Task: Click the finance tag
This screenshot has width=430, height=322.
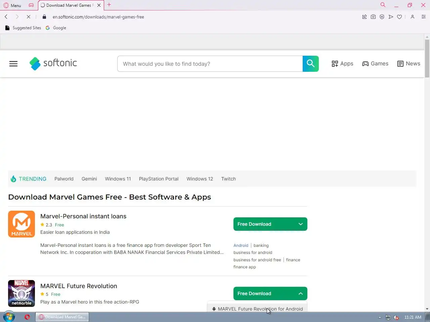Action: click(x=293, y=260)
